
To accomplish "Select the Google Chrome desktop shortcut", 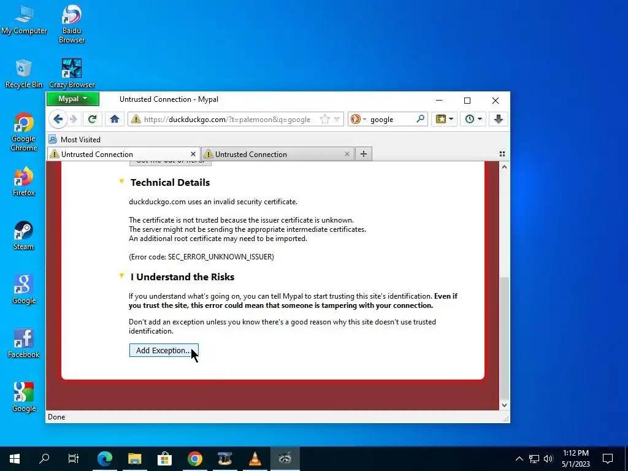I will click(x=24, y=132).
